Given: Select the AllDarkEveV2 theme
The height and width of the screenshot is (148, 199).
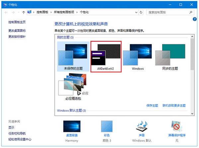Looking at the screenshot, I should tap(106, 57).
